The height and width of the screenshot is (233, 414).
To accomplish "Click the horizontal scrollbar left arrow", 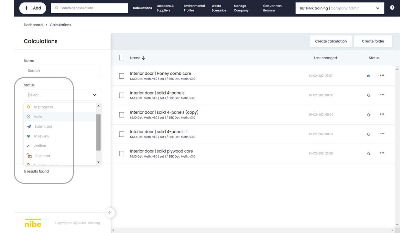I will pos(113,230).
